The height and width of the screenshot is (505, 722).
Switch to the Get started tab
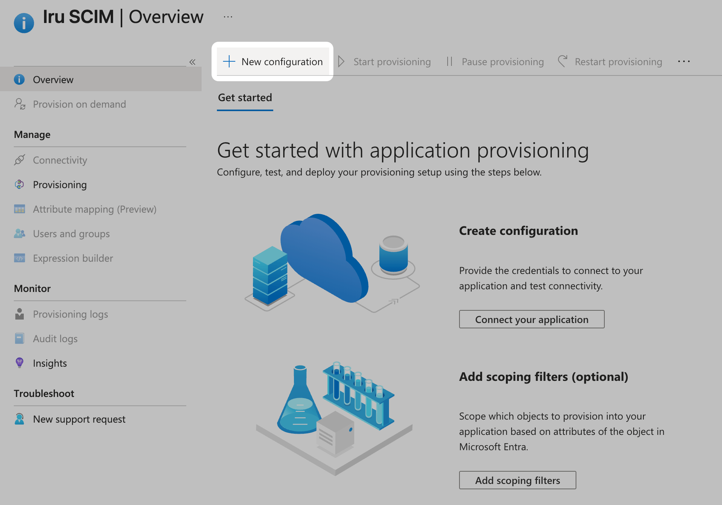(245, 98)
